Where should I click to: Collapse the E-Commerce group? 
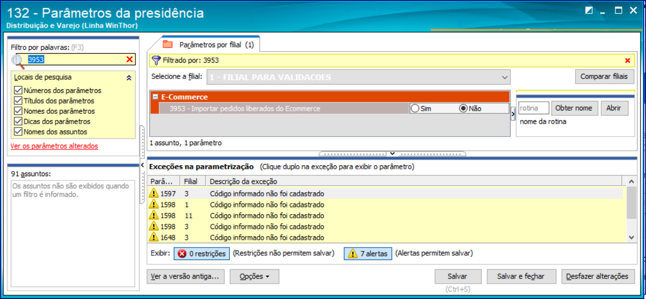[155, 97]
